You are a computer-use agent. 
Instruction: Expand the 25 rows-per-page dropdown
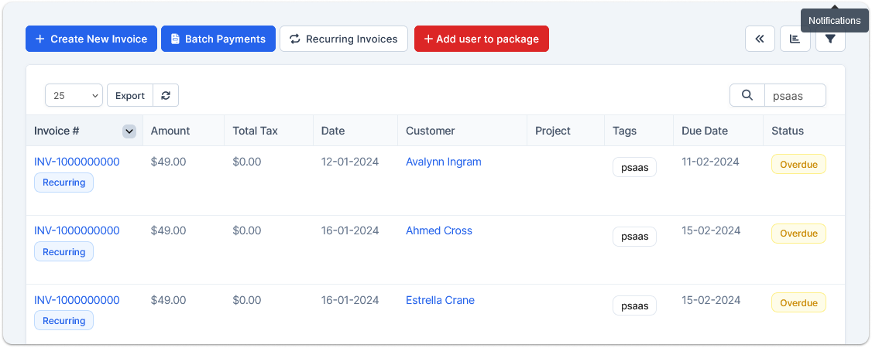click(x=74, y=95)
